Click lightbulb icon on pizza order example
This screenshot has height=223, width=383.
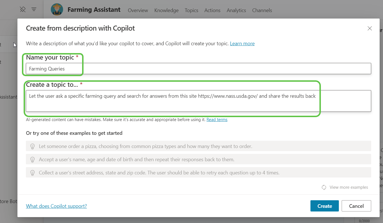tap(33, 146)
